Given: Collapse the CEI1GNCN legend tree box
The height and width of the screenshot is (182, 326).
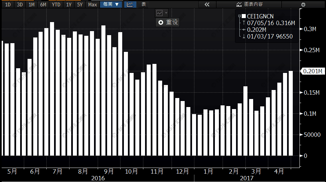Looking at the screenshot, I should point(239,16).
